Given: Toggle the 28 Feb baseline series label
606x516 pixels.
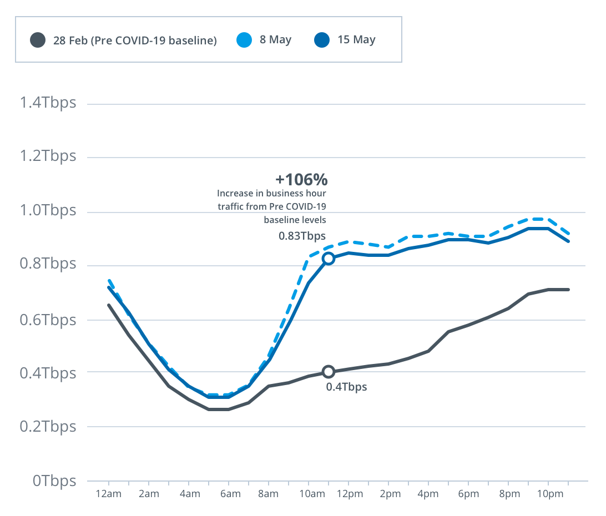Looking at the screenshot, I should [135, 41].
